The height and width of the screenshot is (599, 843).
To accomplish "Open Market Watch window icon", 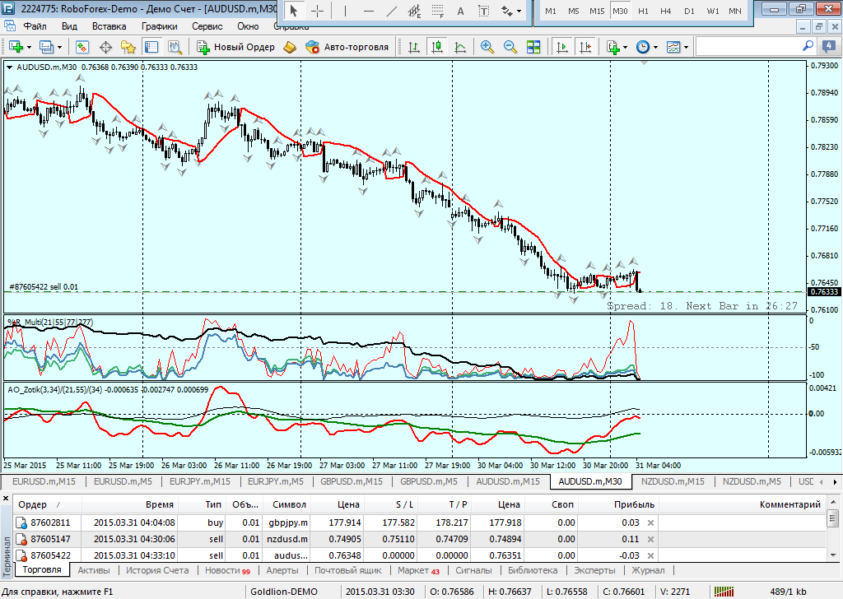I will (82, 47).
